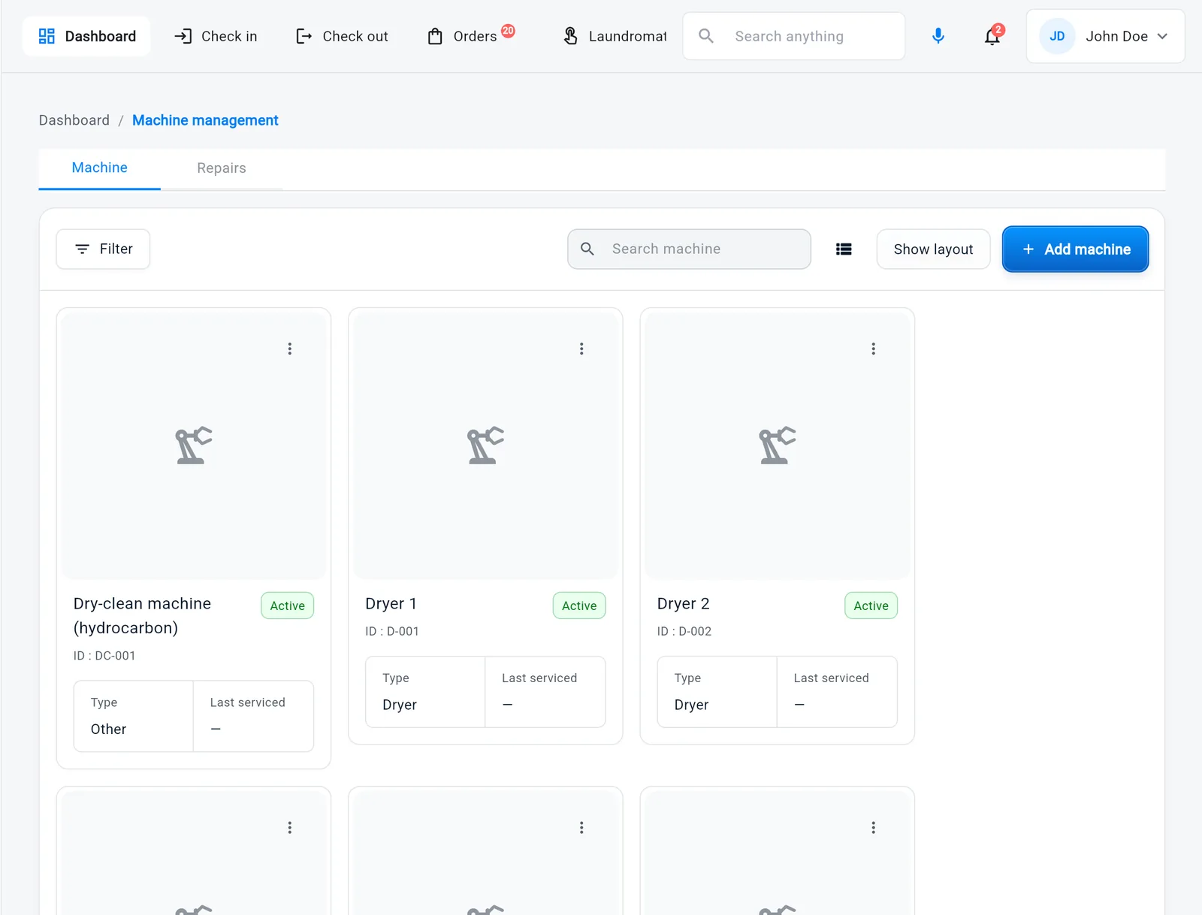Open options menu on bottom-right machine card
The width and height of the screenshot is (1202, 915).
coord(873,828)
